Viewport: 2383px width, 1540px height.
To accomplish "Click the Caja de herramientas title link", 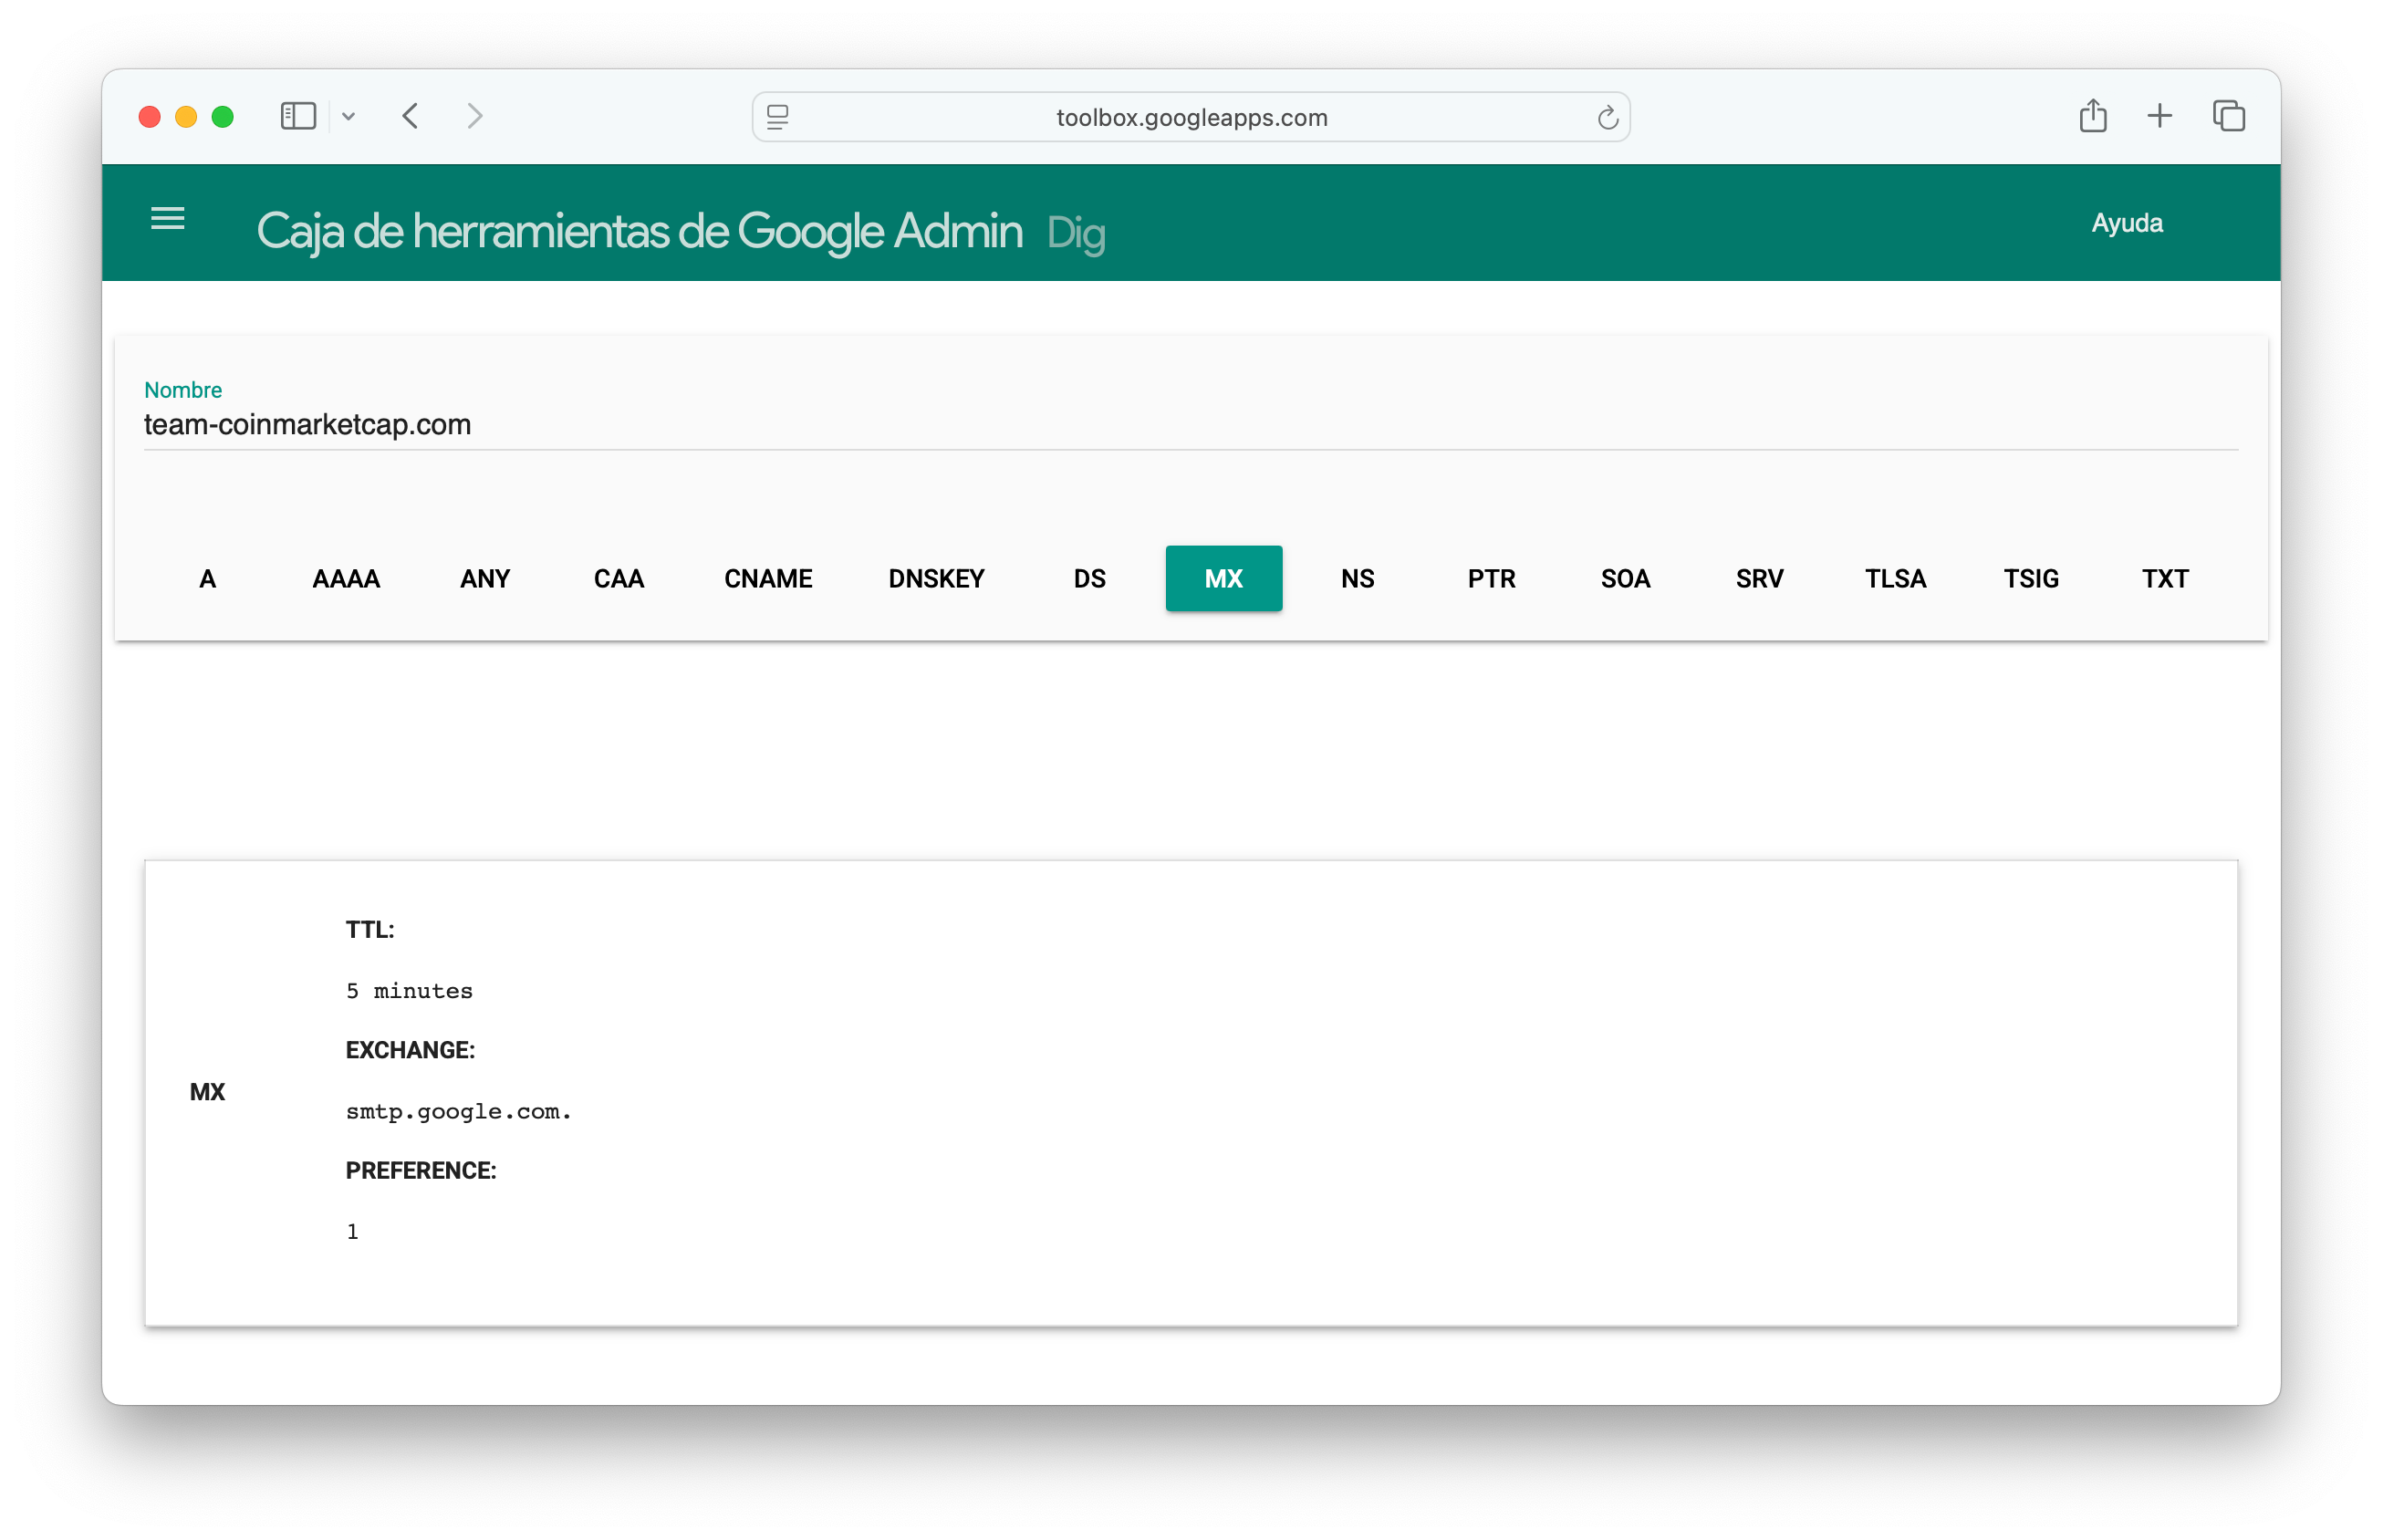I will tap(639, 231).
